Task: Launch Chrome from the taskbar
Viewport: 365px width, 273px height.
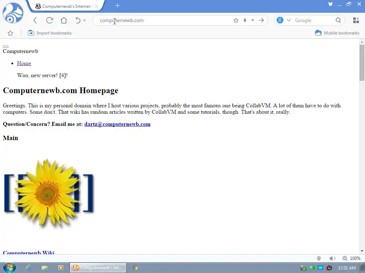Action: (135, 268)
